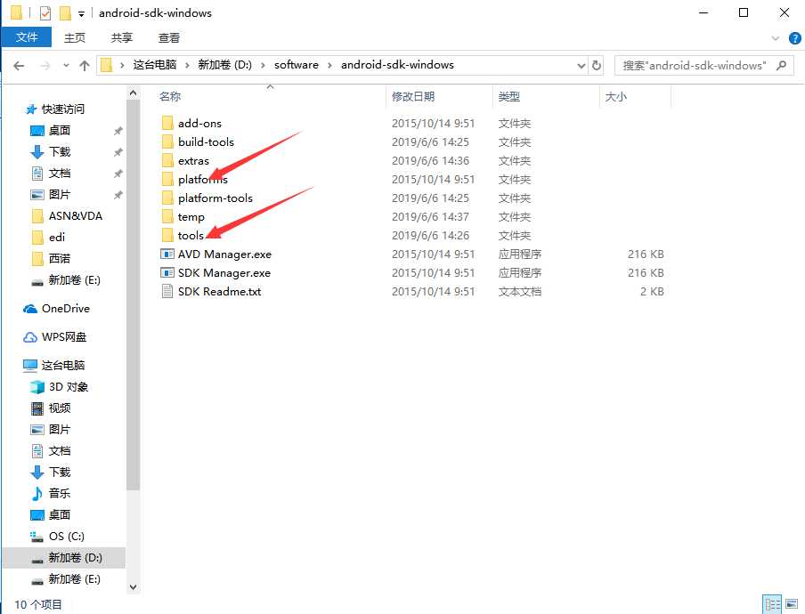Open ASN&VDA folder in sidebar
This screenshot has height=614, width=805.
pos(76,216)
